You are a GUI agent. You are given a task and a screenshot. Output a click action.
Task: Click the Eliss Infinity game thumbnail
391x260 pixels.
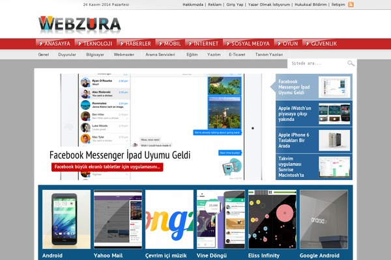[x=272, y=219]
